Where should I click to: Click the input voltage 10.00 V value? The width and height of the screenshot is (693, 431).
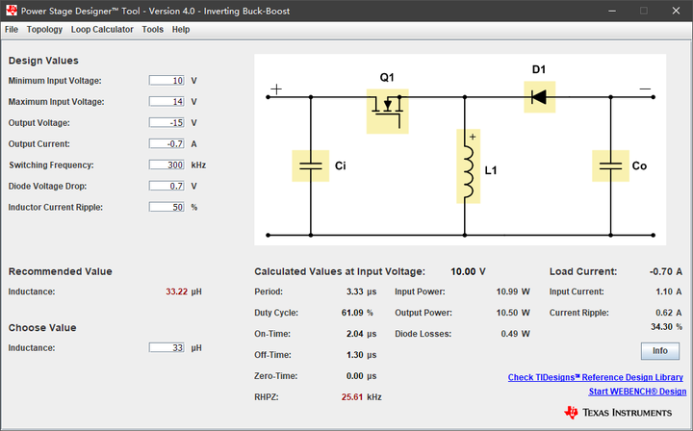coord(468,271)
